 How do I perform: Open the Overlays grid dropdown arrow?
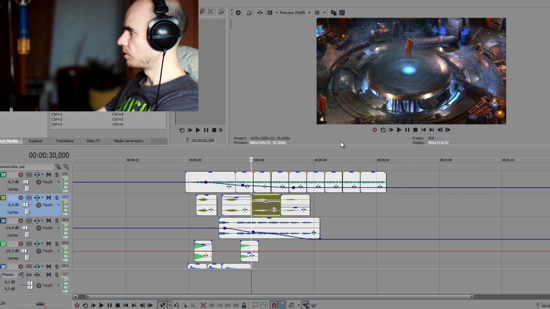pos(324,13)
